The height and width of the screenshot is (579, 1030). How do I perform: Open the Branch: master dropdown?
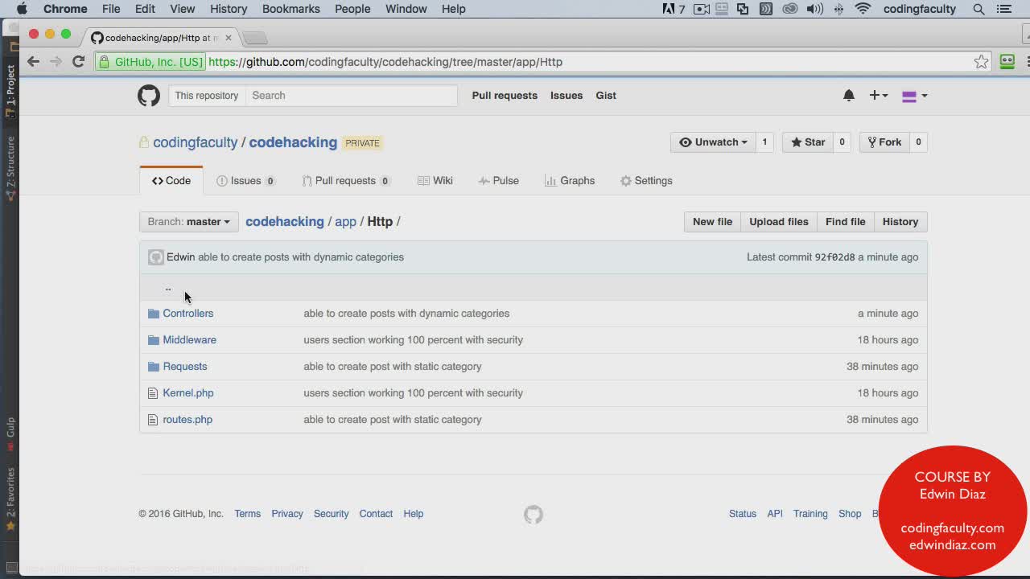click(189, 222)
